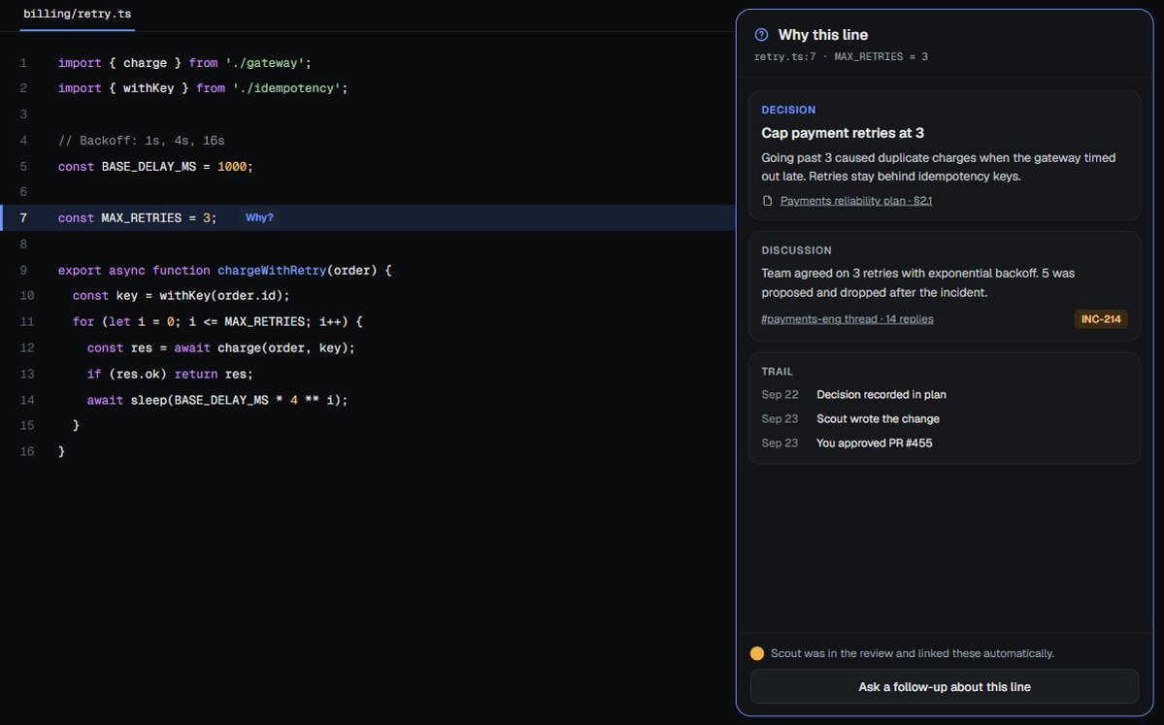The width and height of the screenshot is (1164, 725).
Task: Select line number 7 in the gutter
Action: coord(23,218)
